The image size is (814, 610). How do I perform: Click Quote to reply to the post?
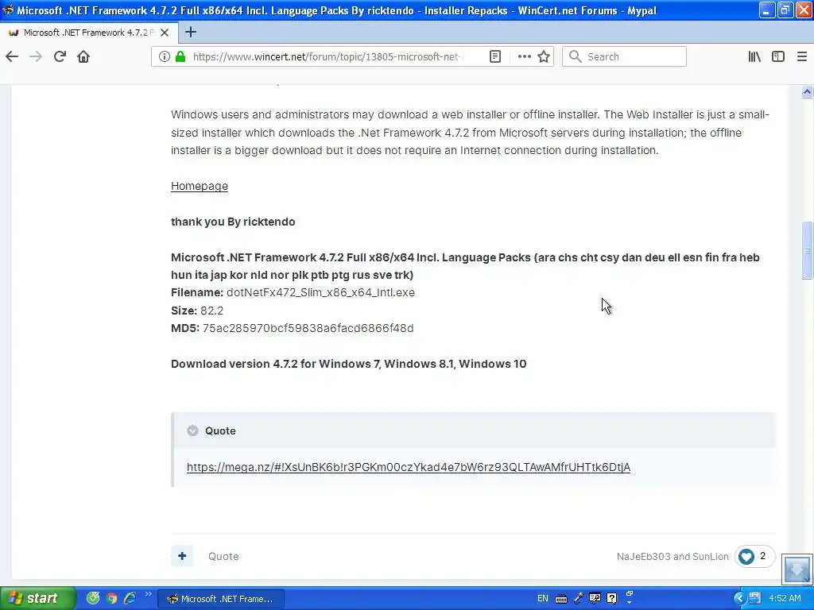point(223,556)
